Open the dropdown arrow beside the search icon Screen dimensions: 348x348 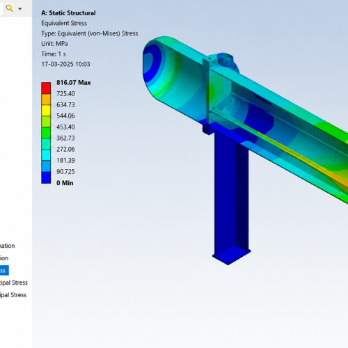(20, 9)
